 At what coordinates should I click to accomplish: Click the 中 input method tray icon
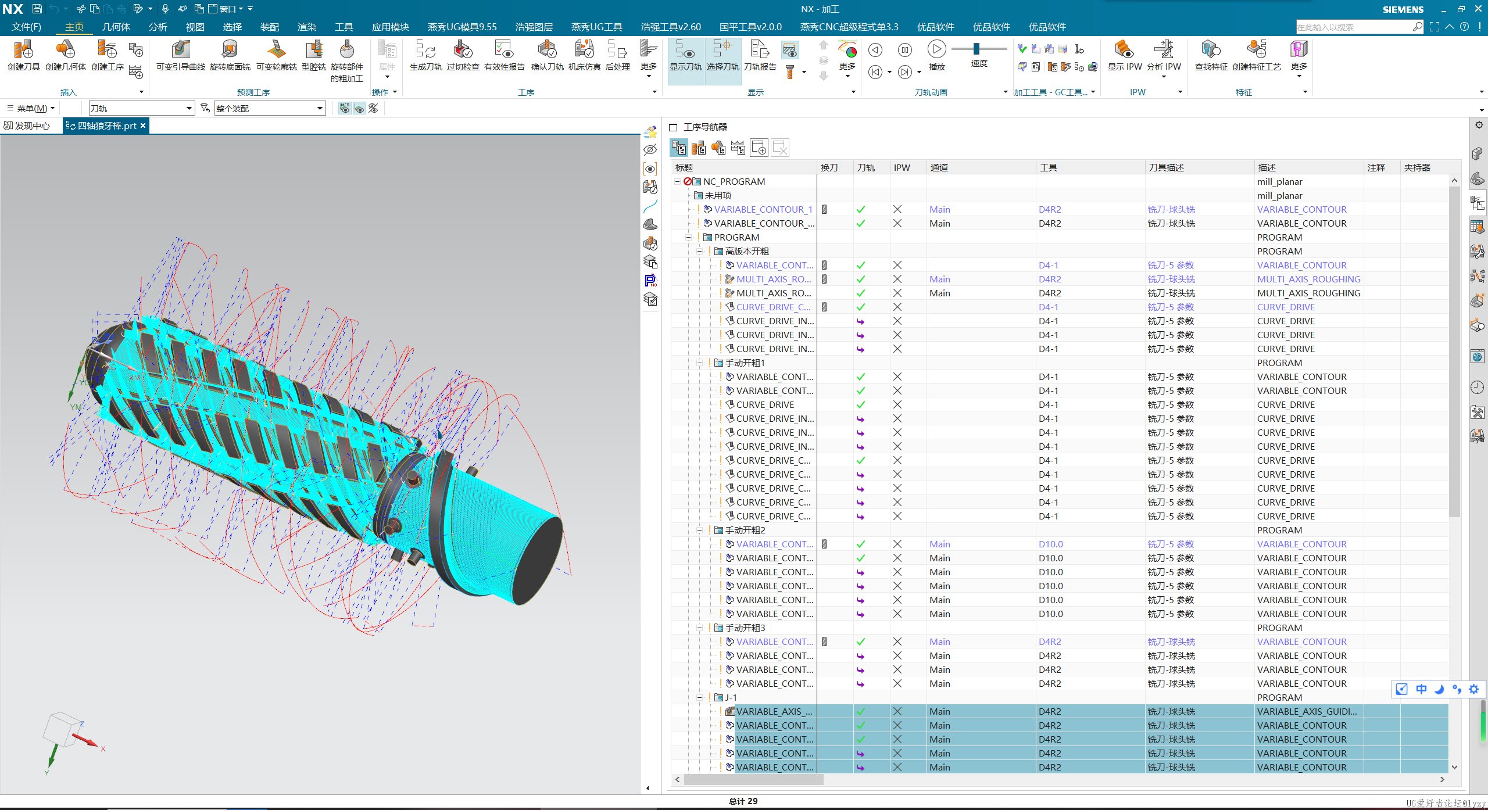click(x=1421, y=689)
